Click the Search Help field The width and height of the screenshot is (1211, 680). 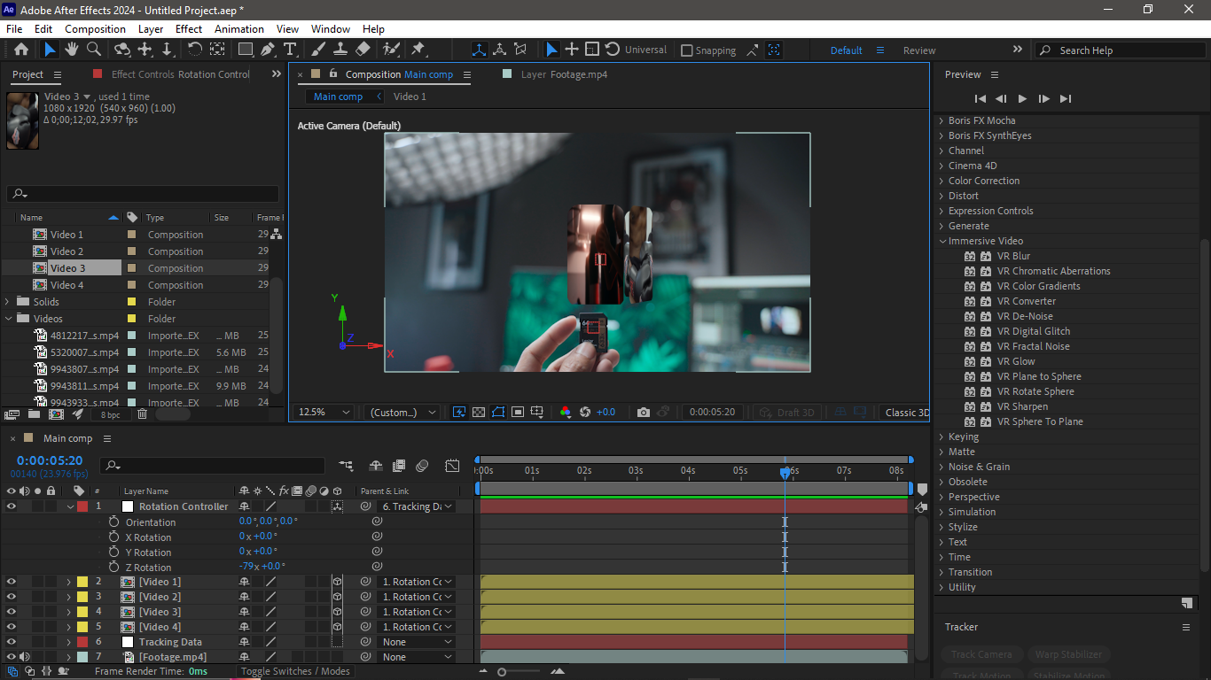tap(1122, 50)
